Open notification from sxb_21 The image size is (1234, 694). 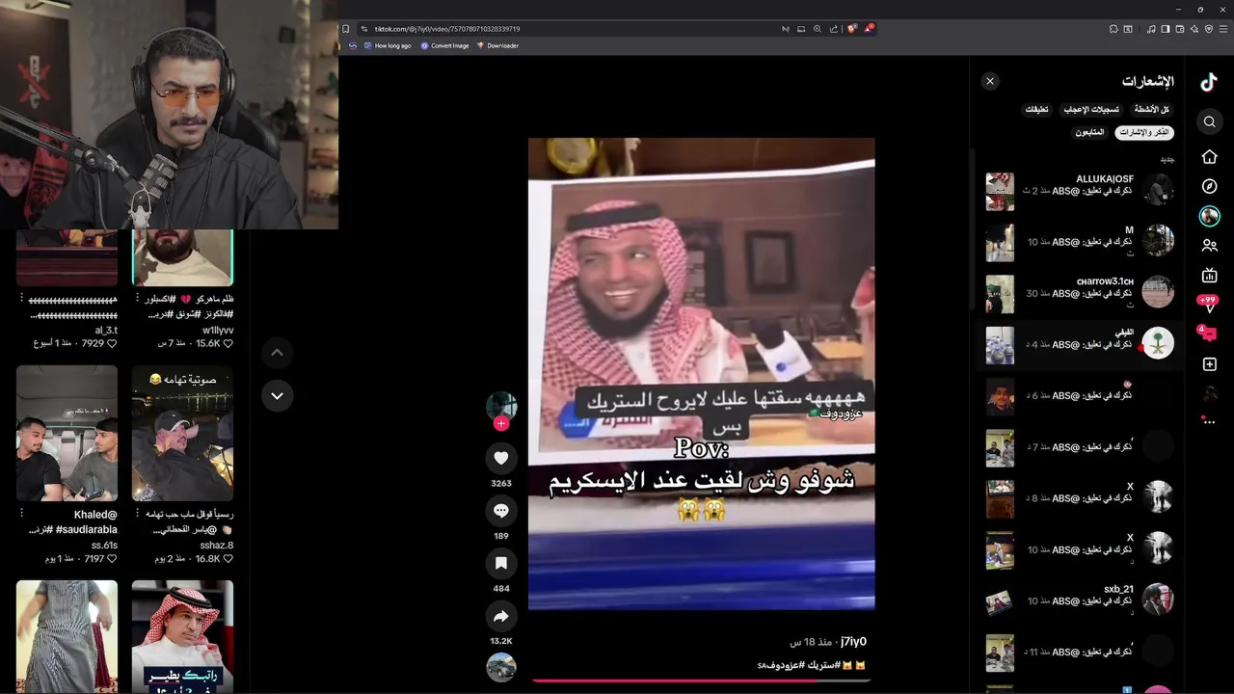(1079, 600)
